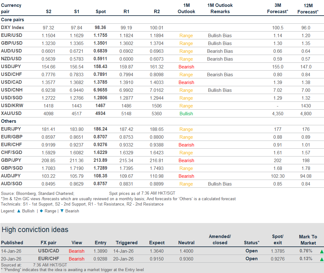The height and width of the screenshot is (273, 324).
Task: Select the Others section heading
Action: click(x=9, y=121)
